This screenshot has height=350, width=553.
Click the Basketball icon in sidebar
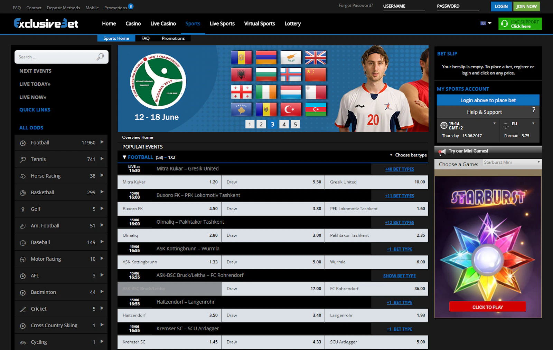pyautogui.click(x=23, y=193)
